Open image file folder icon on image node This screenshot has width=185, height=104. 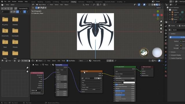pos(99,78)
